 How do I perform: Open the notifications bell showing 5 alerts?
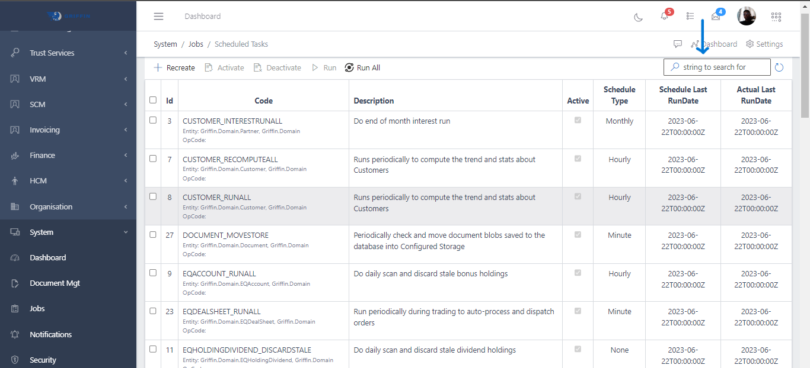pyautogui.click(x=664, y=17)
